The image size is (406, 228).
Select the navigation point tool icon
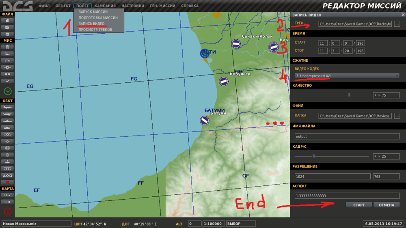[7, 141]
